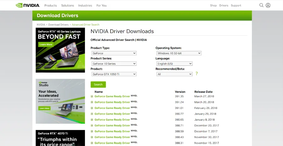
Task: Open the Industries menu
Action: 85,5
